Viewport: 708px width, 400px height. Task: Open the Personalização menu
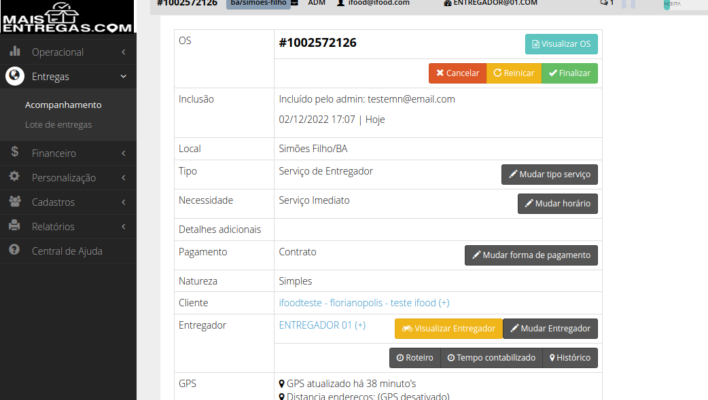pyautogui.click(x=68, y=177)
